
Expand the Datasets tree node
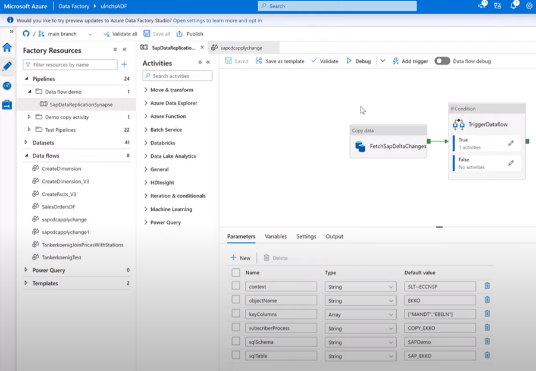click(x=26, y=142)
